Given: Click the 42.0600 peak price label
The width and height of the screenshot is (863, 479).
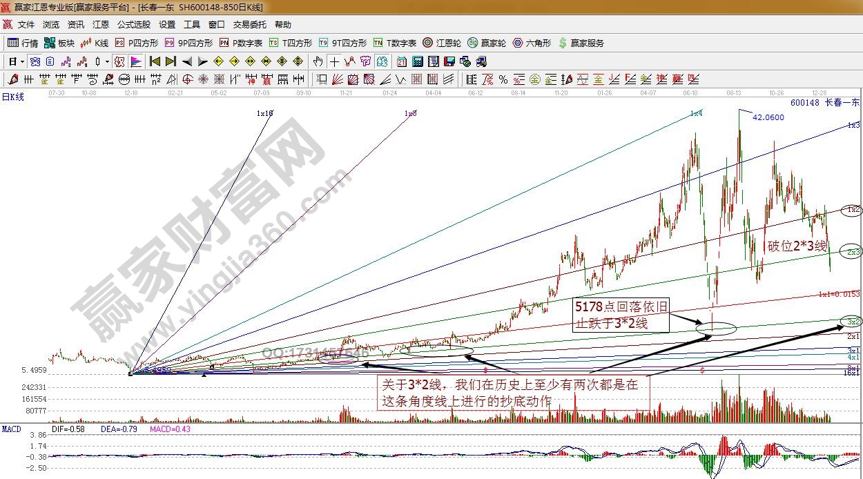Looking at the screenshot, I should click(x=768, y=117).
